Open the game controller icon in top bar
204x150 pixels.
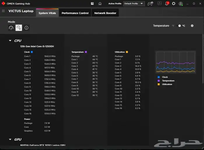(x=150, y=4)
